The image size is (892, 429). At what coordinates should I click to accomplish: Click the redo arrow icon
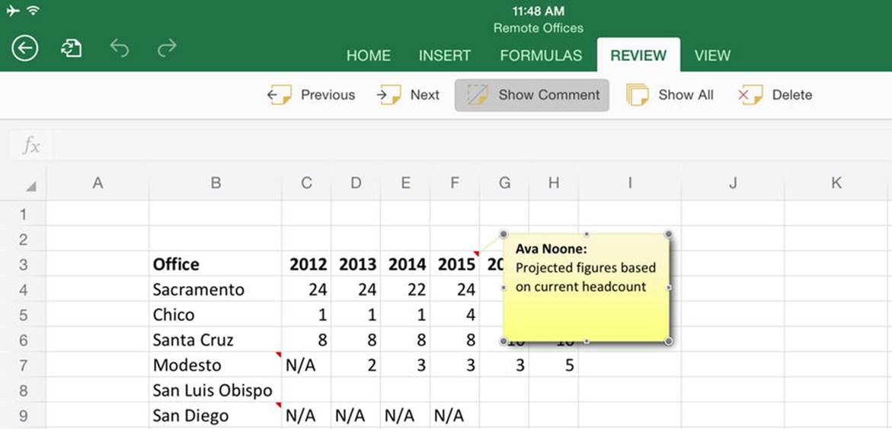(167, 49)
